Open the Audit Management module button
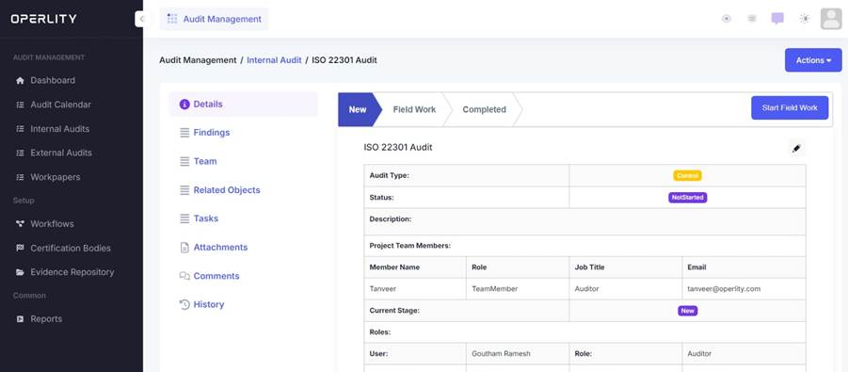 click(215, 19)
